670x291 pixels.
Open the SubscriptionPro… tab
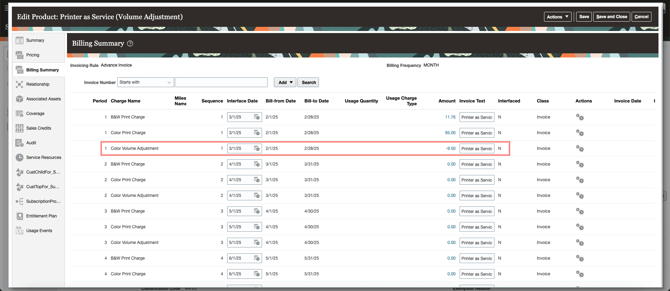(38, 201)
